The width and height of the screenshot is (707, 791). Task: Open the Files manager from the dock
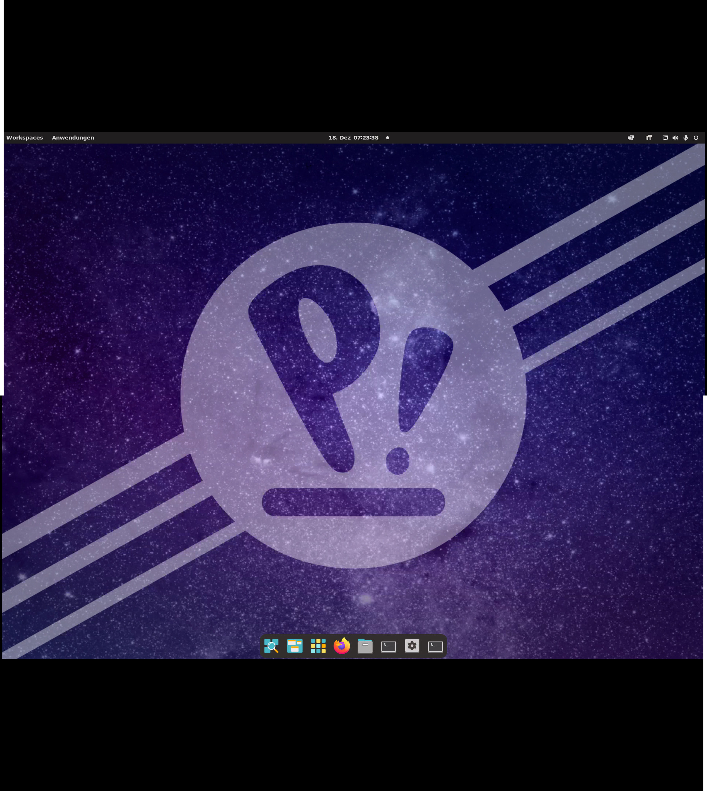click(x=365, y=646)
